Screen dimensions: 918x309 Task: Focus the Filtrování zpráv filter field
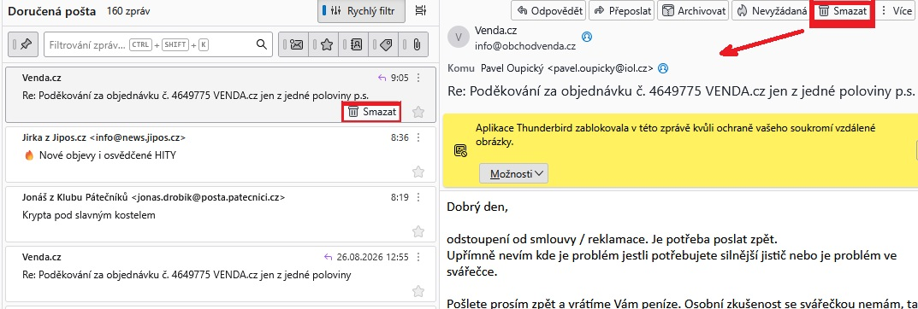[158, 45]
